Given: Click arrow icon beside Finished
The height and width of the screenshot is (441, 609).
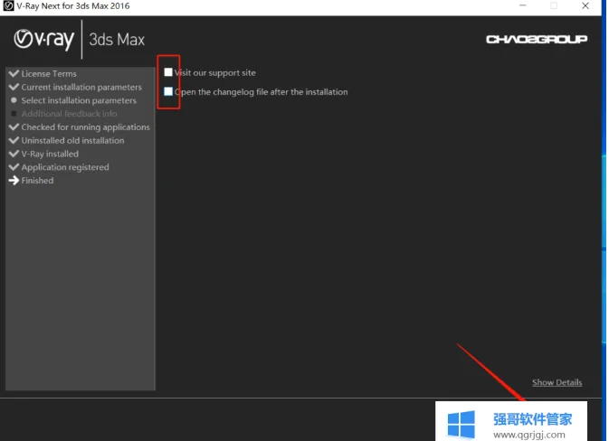Looking at the screenshot, I should click(14, 181).
